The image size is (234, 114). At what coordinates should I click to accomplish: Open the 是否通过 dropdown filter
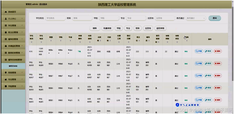pos(196,18)
